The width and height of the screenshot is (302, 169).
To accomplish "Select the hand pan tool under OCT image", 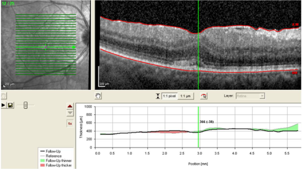I will (98, 96).
